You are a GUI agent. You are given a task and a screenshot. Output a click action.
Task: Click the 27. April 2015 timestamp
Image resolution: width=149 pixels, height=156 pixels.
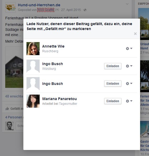click(71, 10)
